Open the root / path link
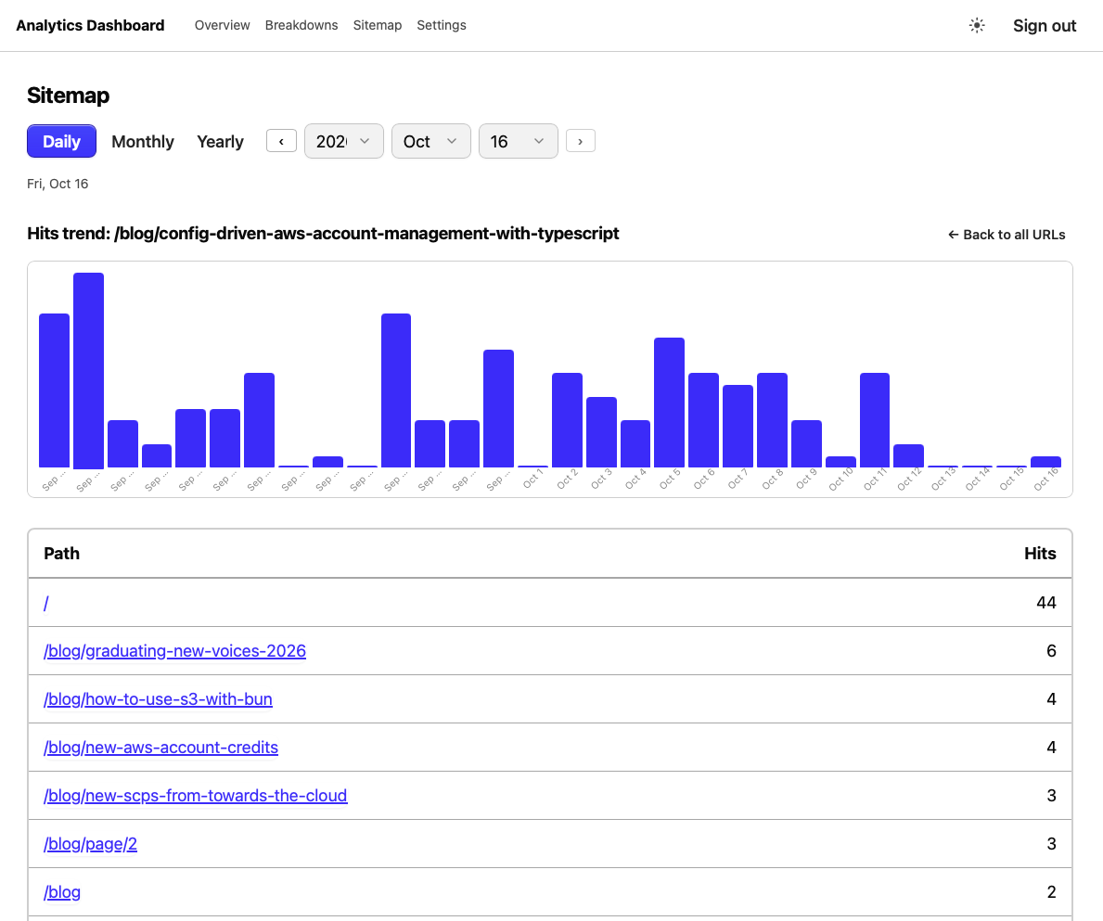Viewport: 1103px width, 921px height. point(46,603)
